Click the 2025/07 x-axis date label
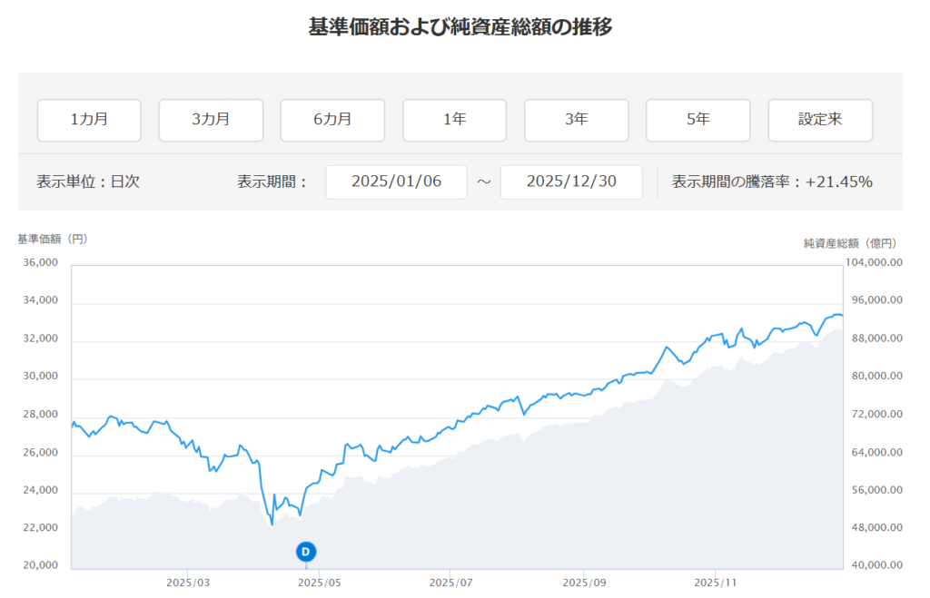 (x=452, y=582)
